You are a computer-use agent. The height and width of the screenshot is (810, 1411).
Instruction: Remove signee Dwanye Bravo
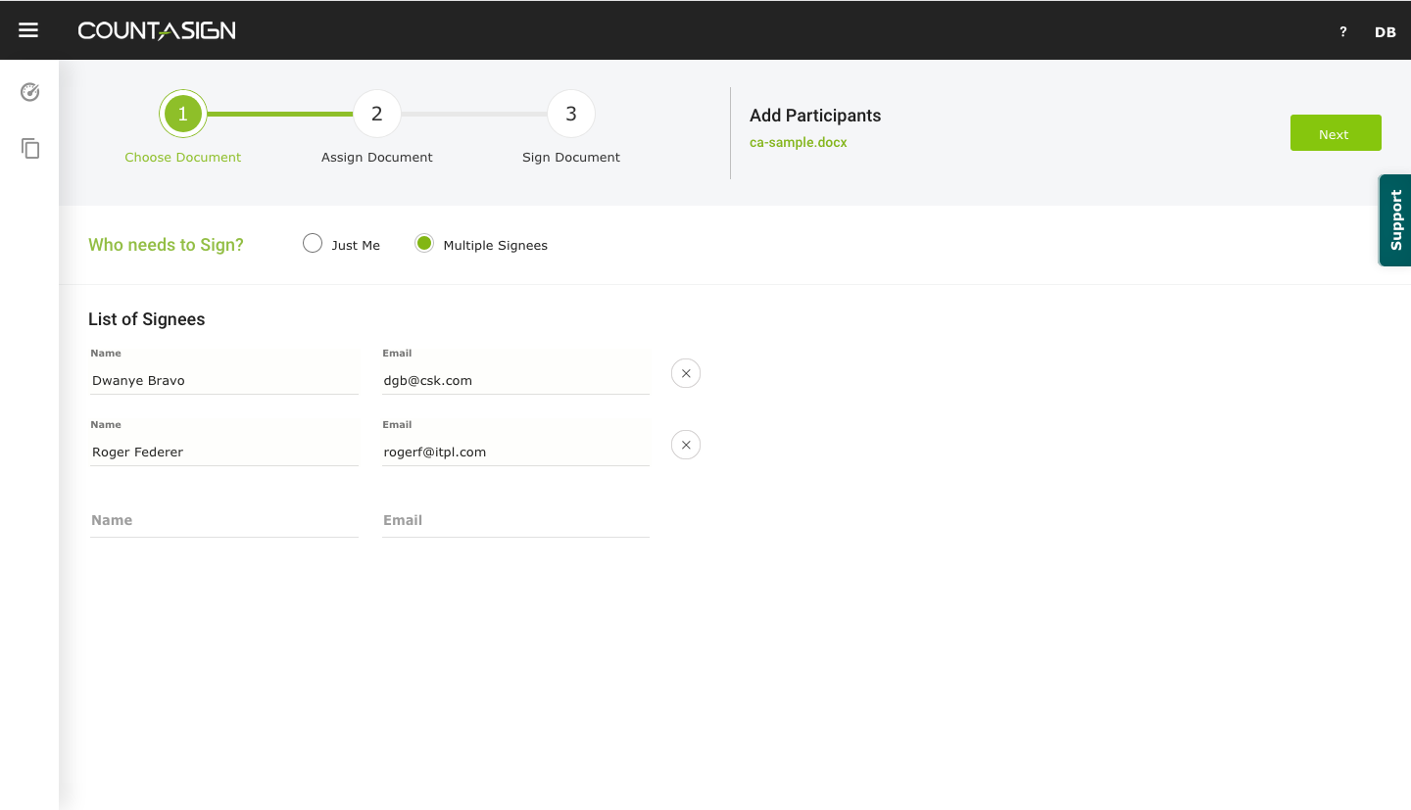[686, 373]
